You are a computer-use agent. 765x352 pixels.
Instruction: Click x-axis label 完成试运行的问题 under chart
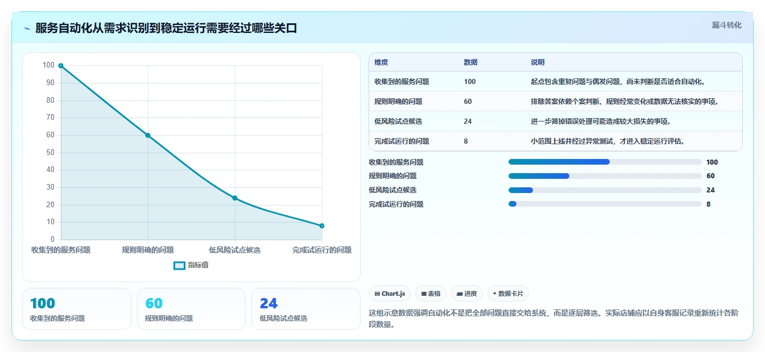(322, 250)
